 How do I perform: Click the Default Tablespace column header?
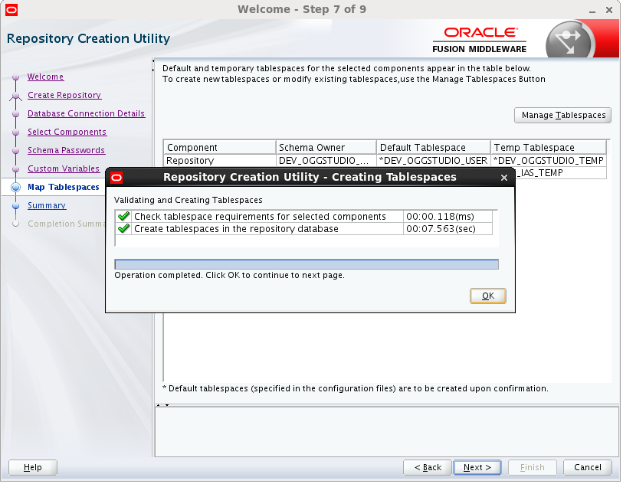coord(434,147)
